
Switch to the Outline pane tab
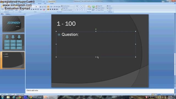(x=8, y=14)
